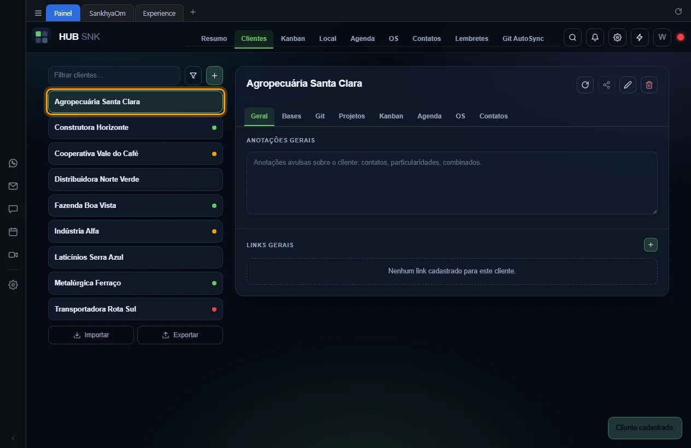Open calendar icon in the left sidebar

click(13, 232)
